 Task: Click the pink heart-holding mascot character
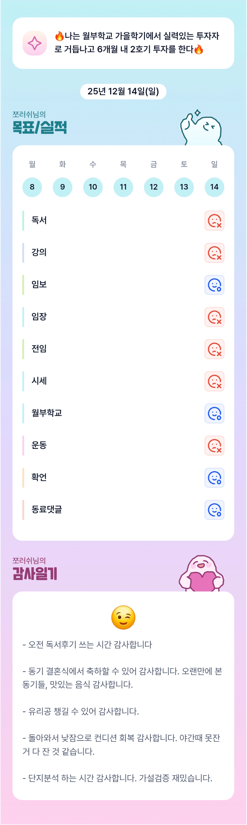coord(202,574)
